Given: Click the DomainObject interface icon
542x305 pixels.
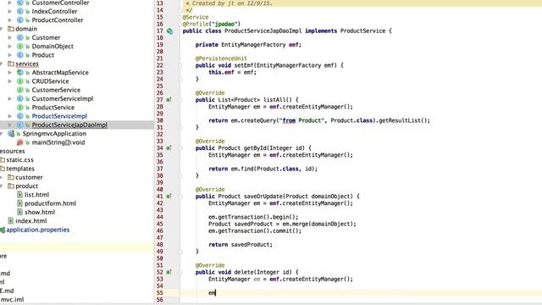Looking at the screenshot, I should 20,47.
